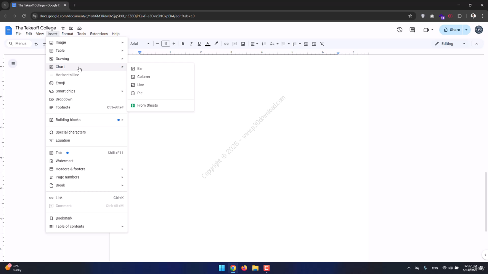Open the Arial font dropdown
This screenshot has height=274, width=488.
140,44
